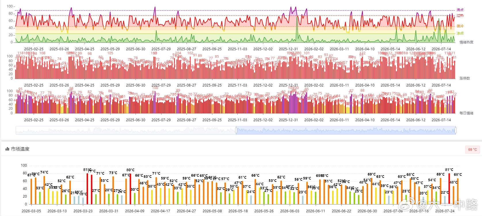Select the 2026-04-09 date on the temperature axis
Viewport: 482px width, 216px height.
click(135, 211)
